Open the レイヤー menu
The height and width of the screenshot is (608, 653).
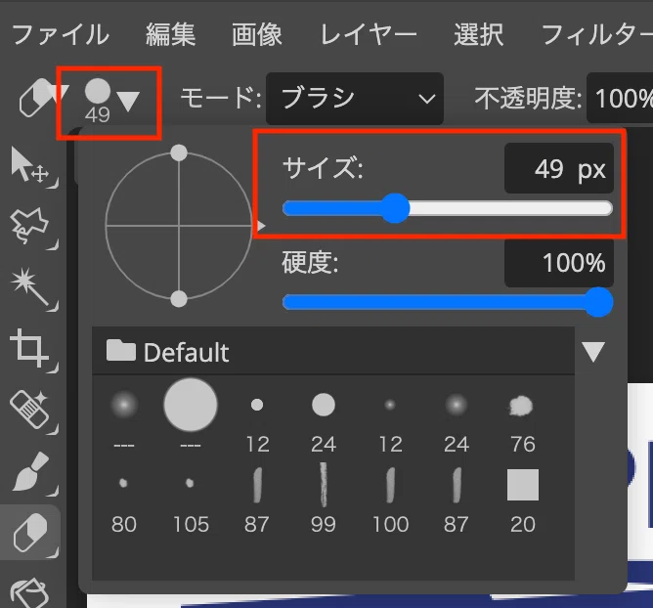(x=369, y=34)
